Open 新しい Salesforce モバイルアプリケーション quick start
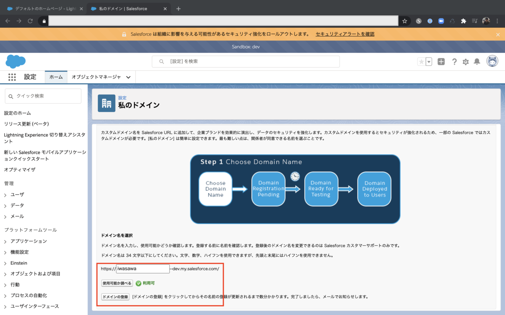 (45, 155)
